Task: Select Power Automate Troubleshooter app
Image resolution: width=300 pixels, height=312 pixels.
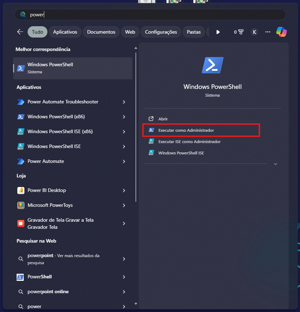Action: pos(63,102)
